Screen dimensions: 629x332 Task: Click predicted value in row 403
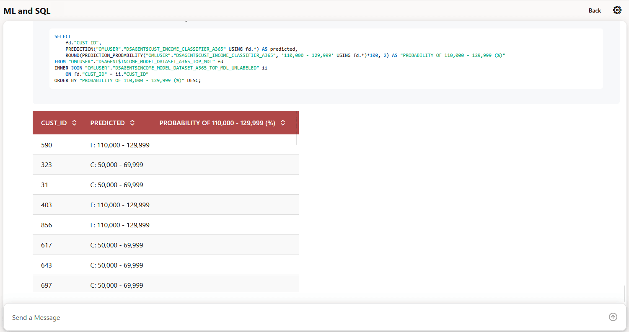[x=120, y=205]
